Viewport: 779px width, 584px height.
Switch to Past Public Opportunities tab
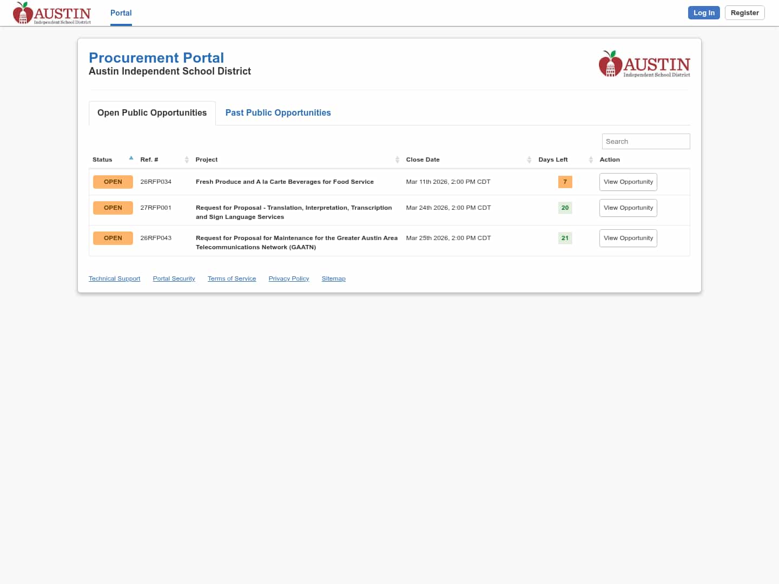[x=278, y=113]
